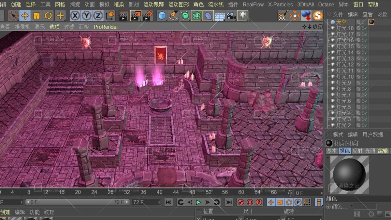Add a Light bulb object
Image resolution: width=391 pixels, height=220 pixels.
pos(242,16)
